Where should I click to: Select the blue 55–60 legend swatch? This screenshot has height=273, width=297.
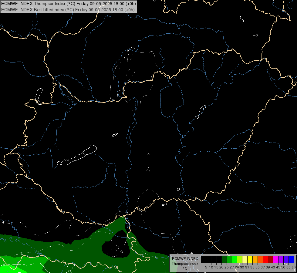point(291,259)
